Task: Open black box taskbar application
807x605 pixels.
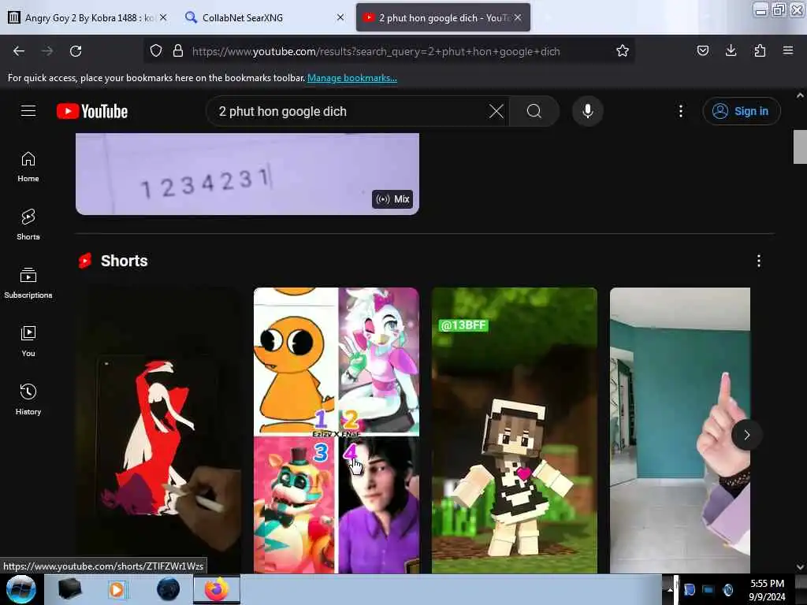Action: click(x=69, y=589)
